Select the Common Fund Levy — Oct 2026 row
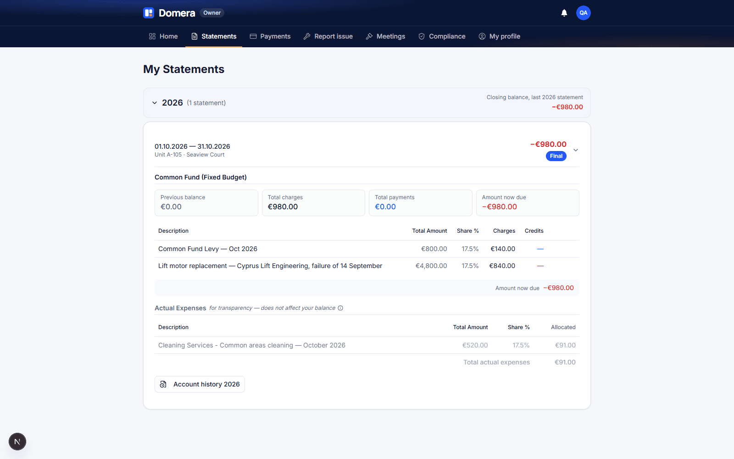The image size is (734, 459). [x=367, y=249]
